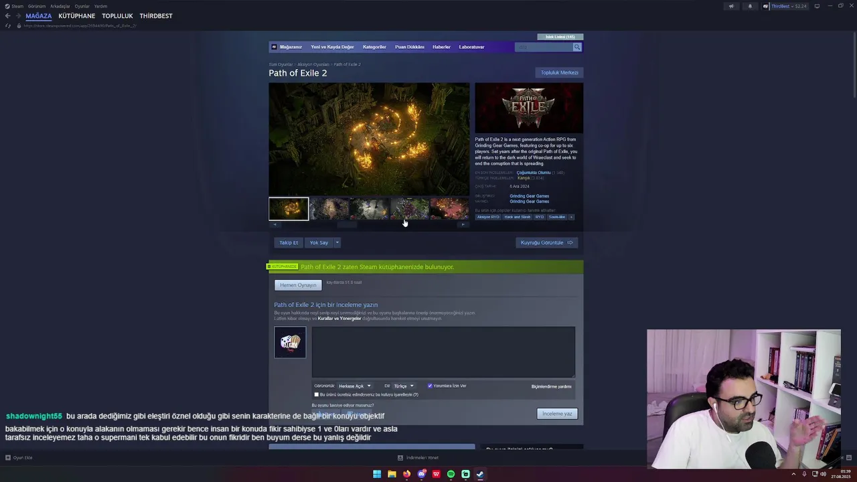Click the Takip Et button
Viewport: 857px width, 482px height.
289,243
